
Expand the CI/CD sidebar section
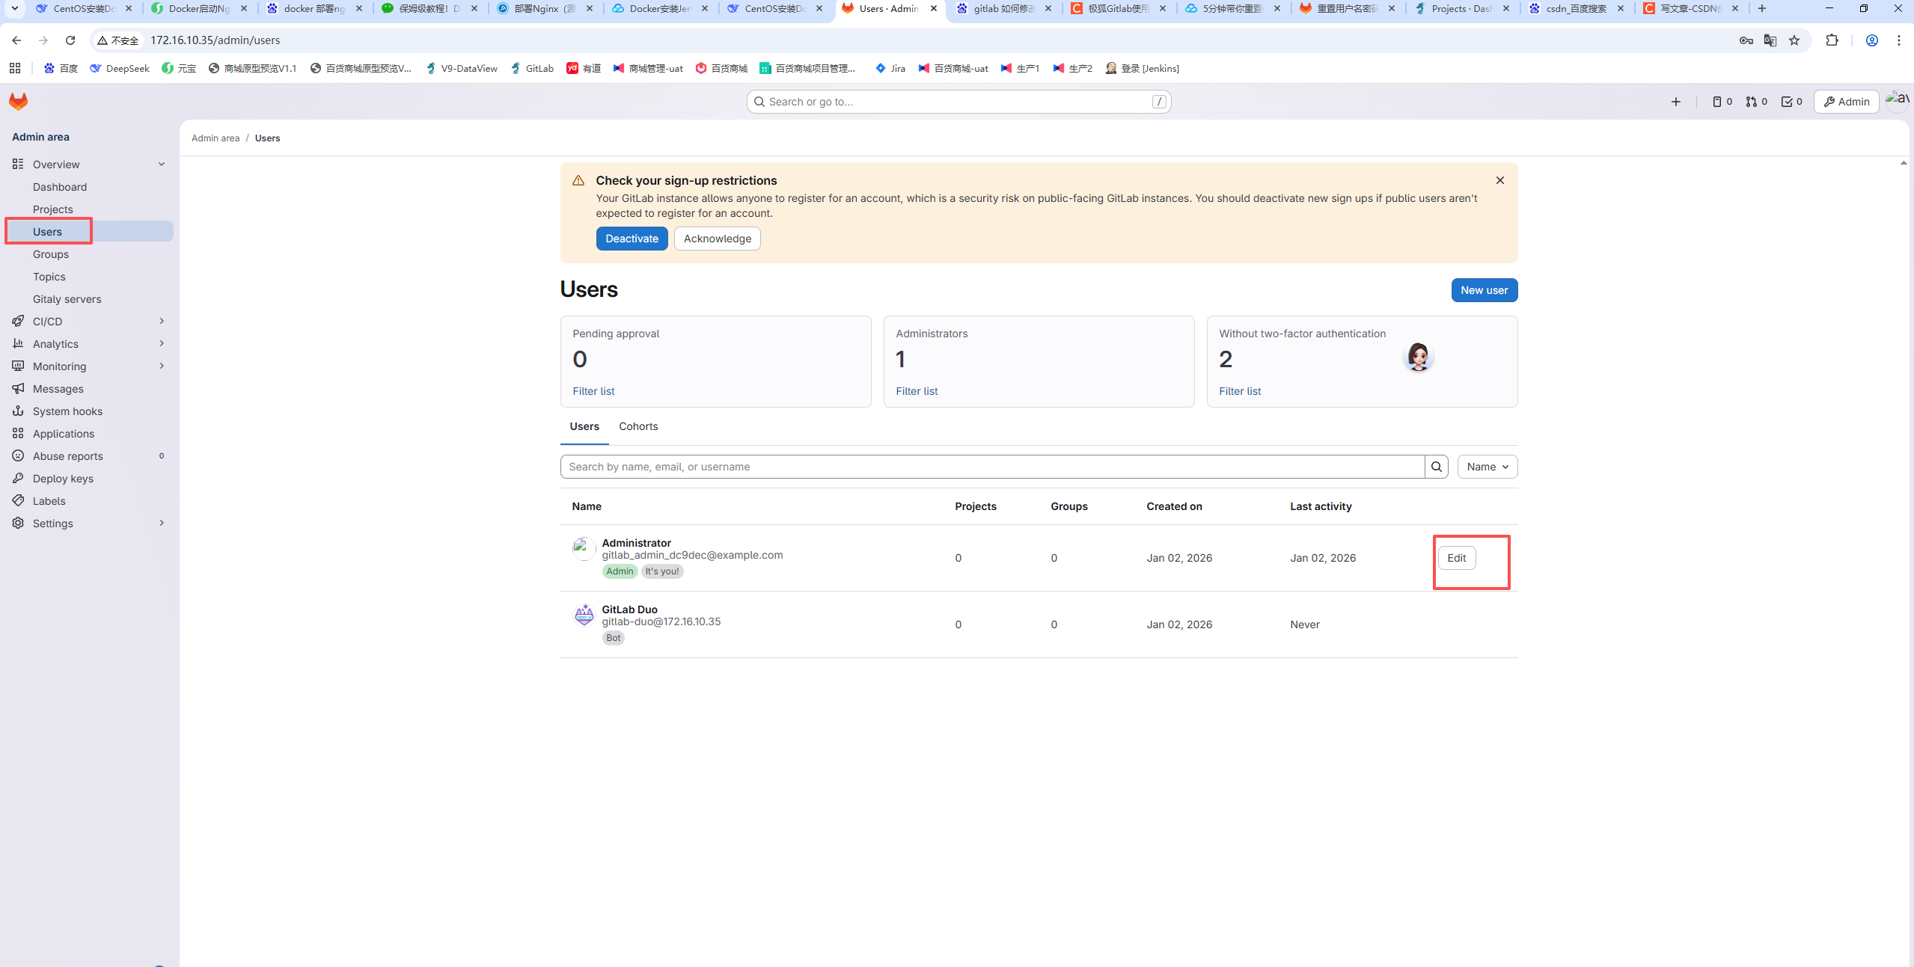[x=88, y=322]
